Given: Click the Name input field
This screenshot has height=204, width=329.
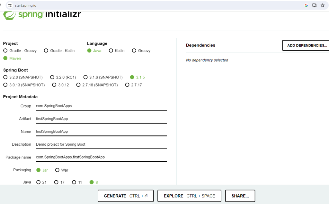Looking at the screenshot, I should pyautogui.click(x=101, y=132).
